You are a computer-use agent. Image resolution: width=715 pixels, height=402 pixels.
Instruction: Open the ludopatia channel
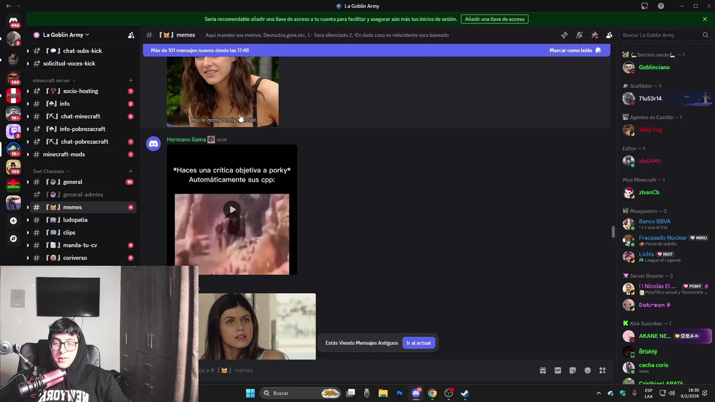[x=82, y=220]
